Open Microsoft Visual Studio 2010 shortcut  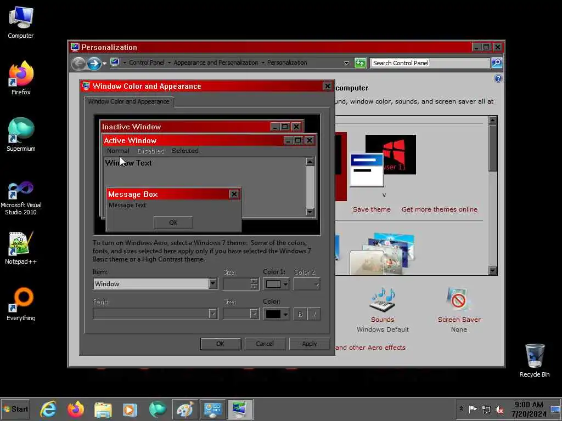click(21, 198)
